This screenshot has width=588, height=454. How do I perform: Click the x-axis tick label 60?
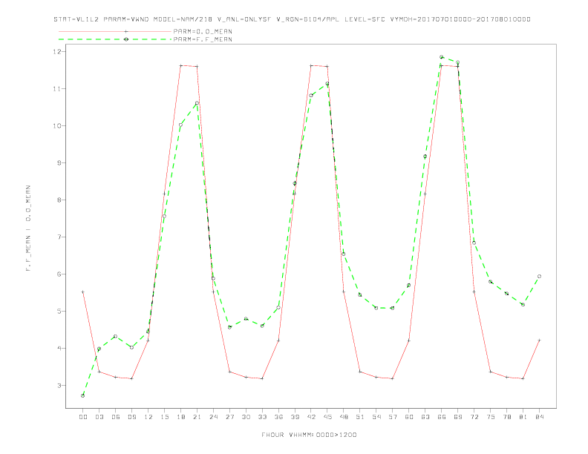coord(409,417)
